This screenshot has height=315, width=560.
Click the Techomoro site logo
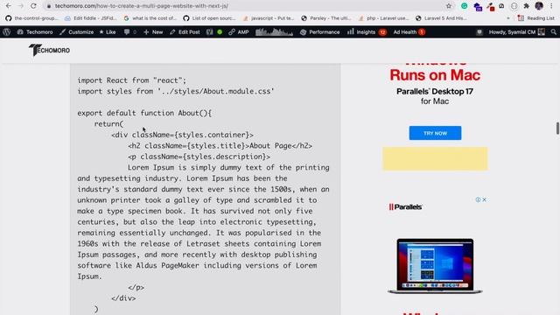coord(49,50)
